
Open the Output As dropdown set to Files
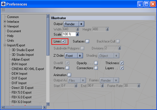pos(77,80)
